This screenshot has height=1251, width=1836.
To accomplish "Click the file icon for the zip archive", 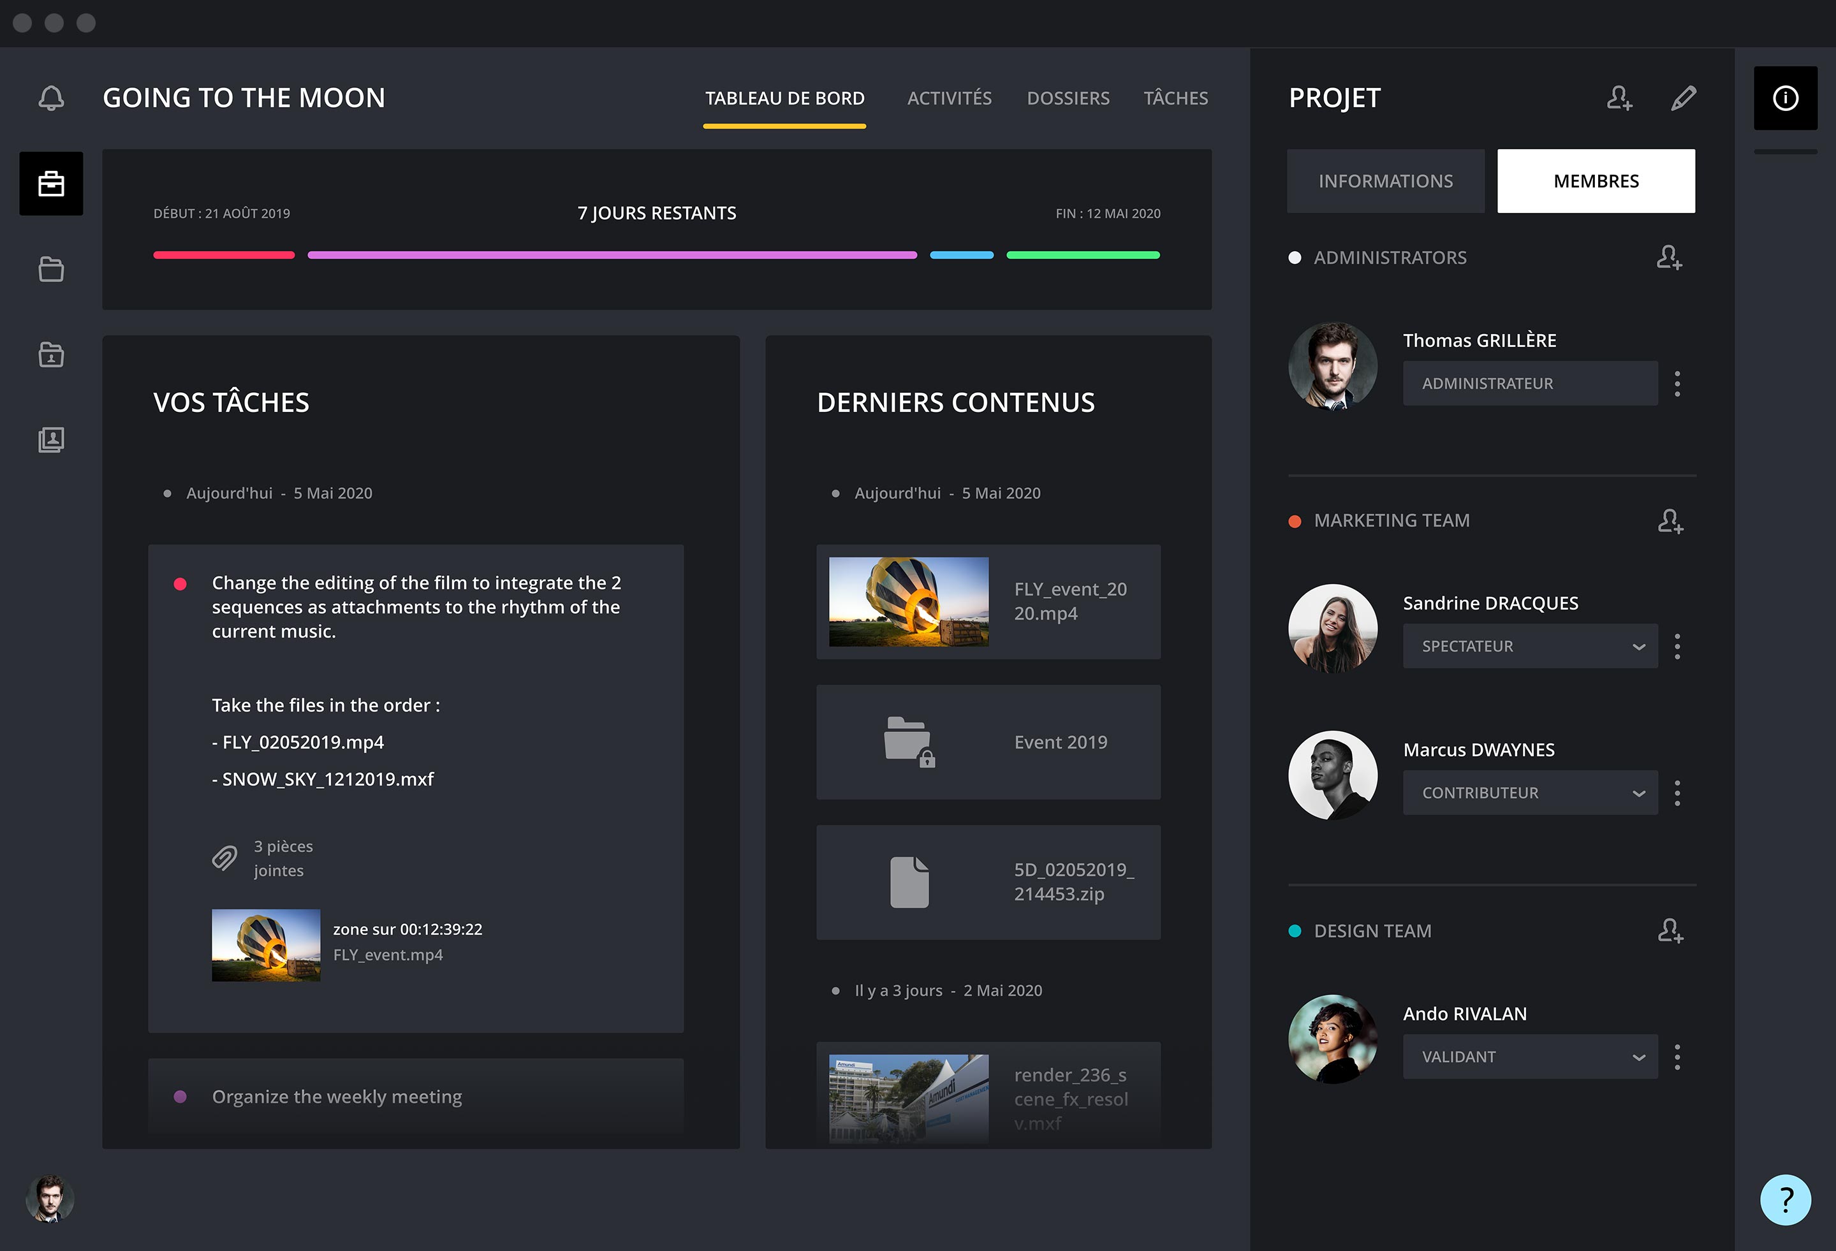I will coord(909,882).
